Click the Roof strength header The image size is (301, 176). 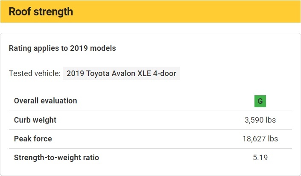(x=41, y=12)
